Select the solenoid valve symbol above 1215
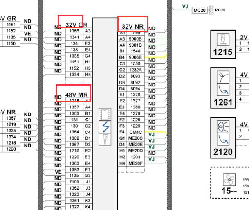 pyautogui.click(x=223, y=39)
